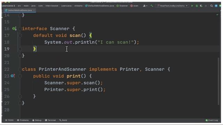Screen dimensions: 223x125
Task: Click "default" keyword on line 17
Action: [43, 35]
